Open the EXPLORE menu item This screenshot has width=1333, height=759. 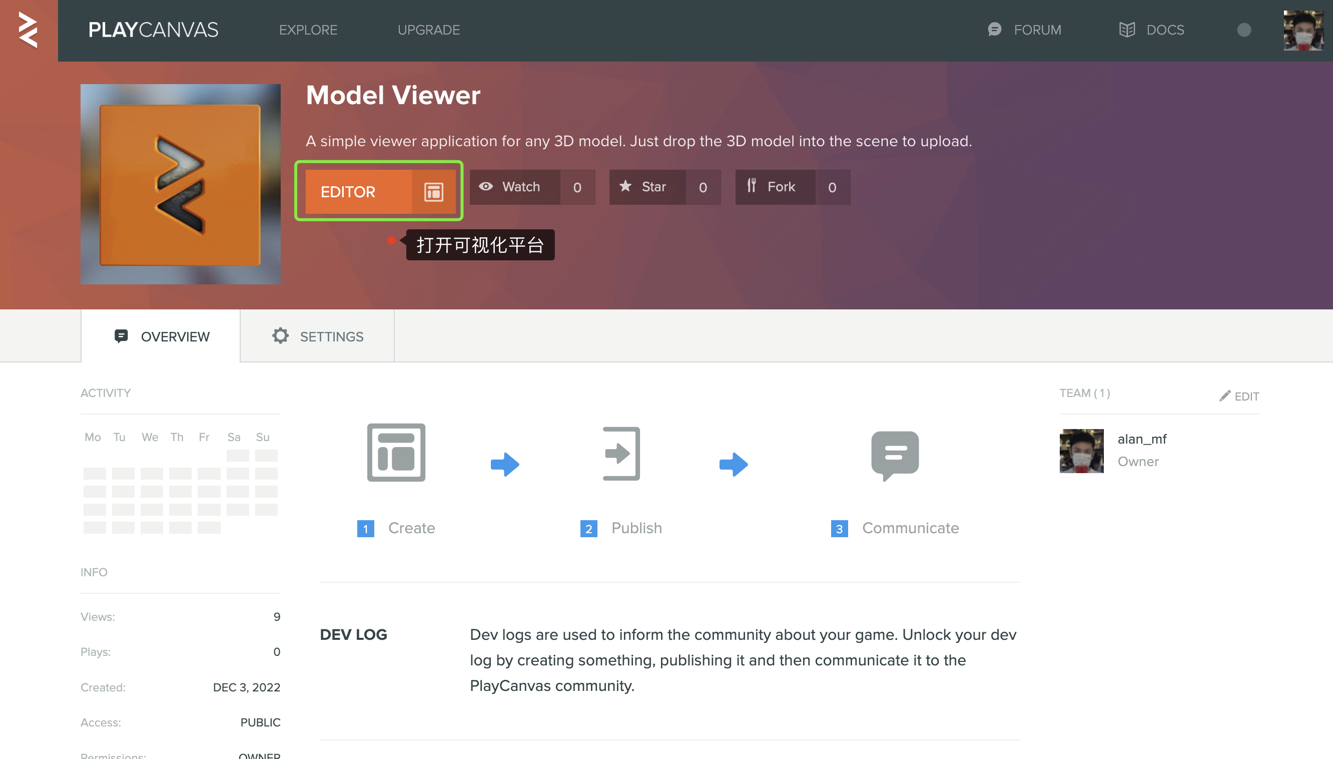308,30
